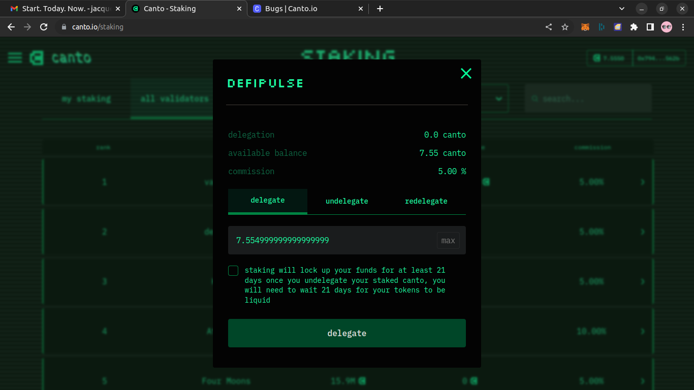Open validator row 4 chevron

tap(643, 331)
